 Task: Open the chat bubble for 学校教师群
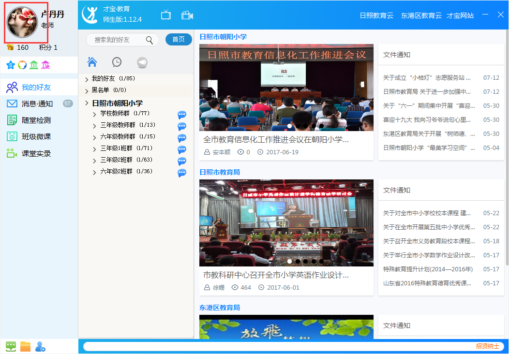(x=182, y=115)
